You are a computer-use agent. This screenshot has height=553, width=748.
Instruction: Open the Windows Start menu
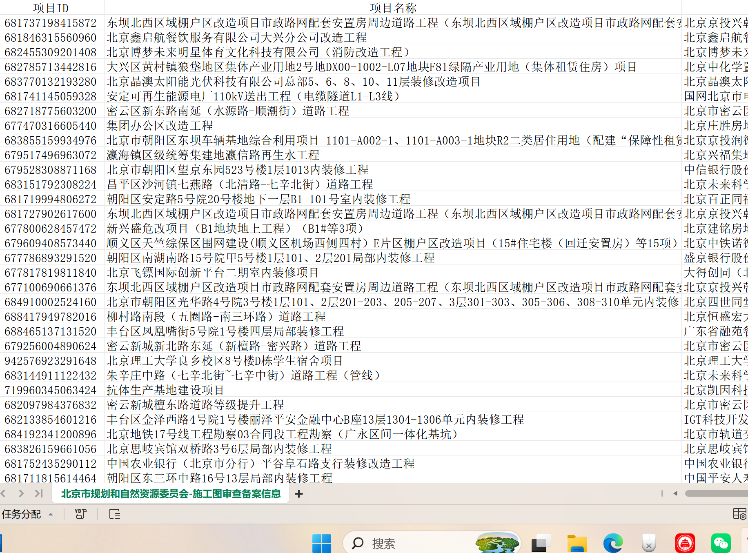point(322,543)
